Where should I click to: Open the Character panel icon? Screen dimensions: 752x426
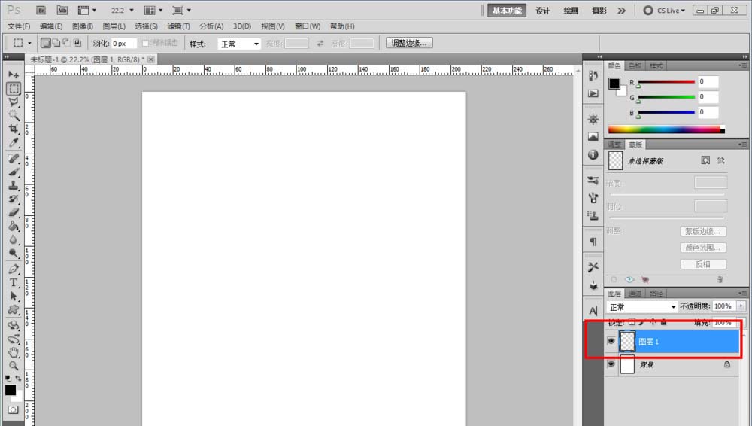[593, 311]
